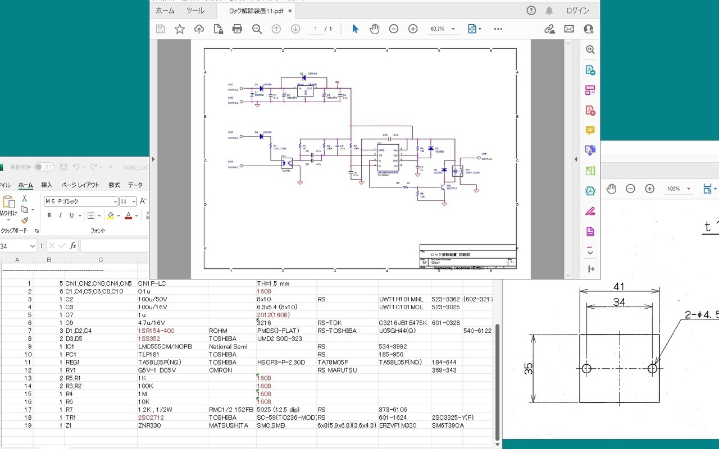Open the font size 11 dropdown

pos(134,201)
